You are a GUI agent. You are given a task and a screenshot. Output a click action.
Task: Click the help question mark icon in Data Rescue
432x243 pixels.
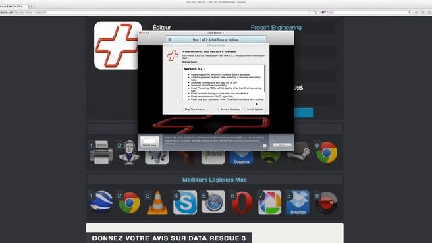click(x=265, y=146)
